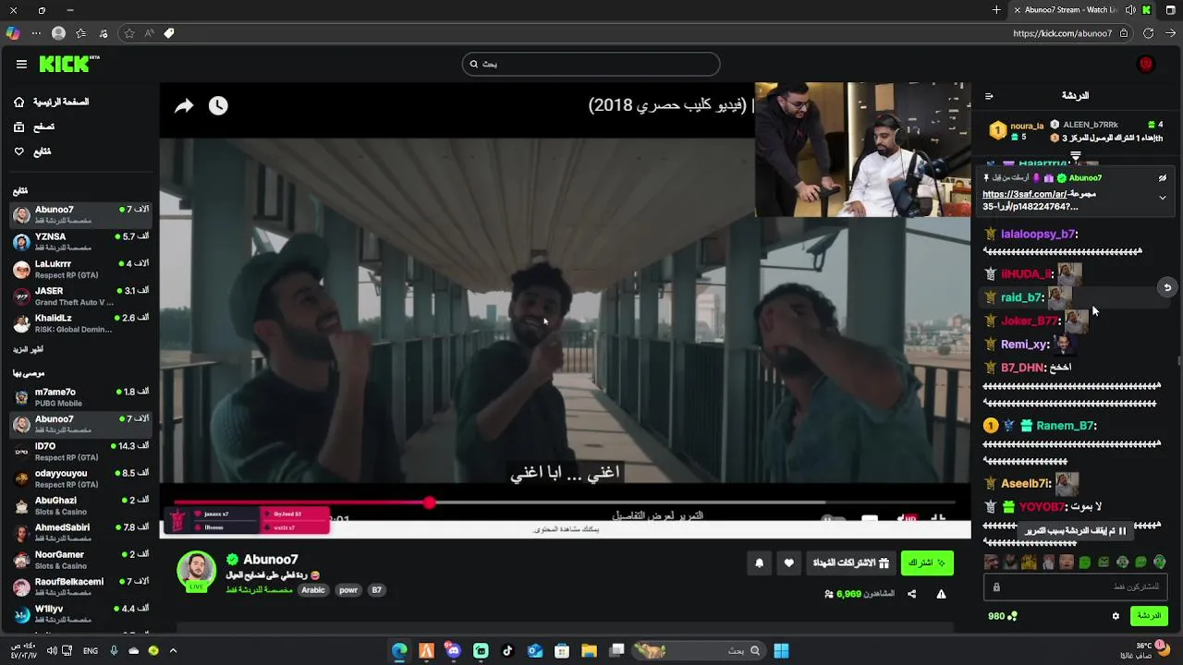Image resolution: width=1183 pixels, height=665 pixels.
Task: Click the shopping tag icon in address bar
Action: (169, 33)
